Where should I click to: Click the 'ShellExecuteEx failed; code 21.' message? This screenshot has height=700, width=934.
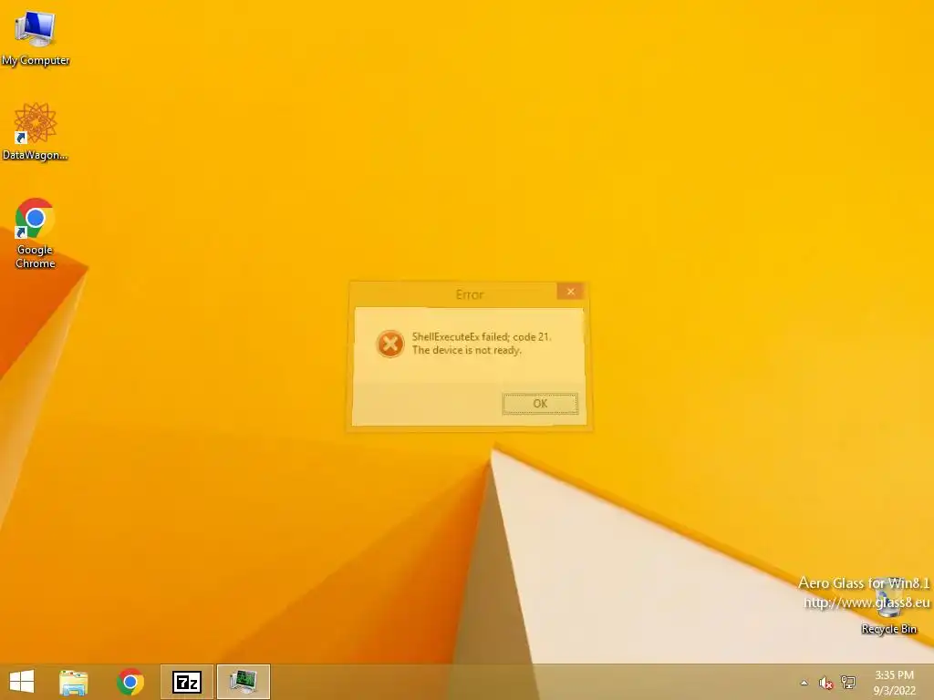pos(482,337)
